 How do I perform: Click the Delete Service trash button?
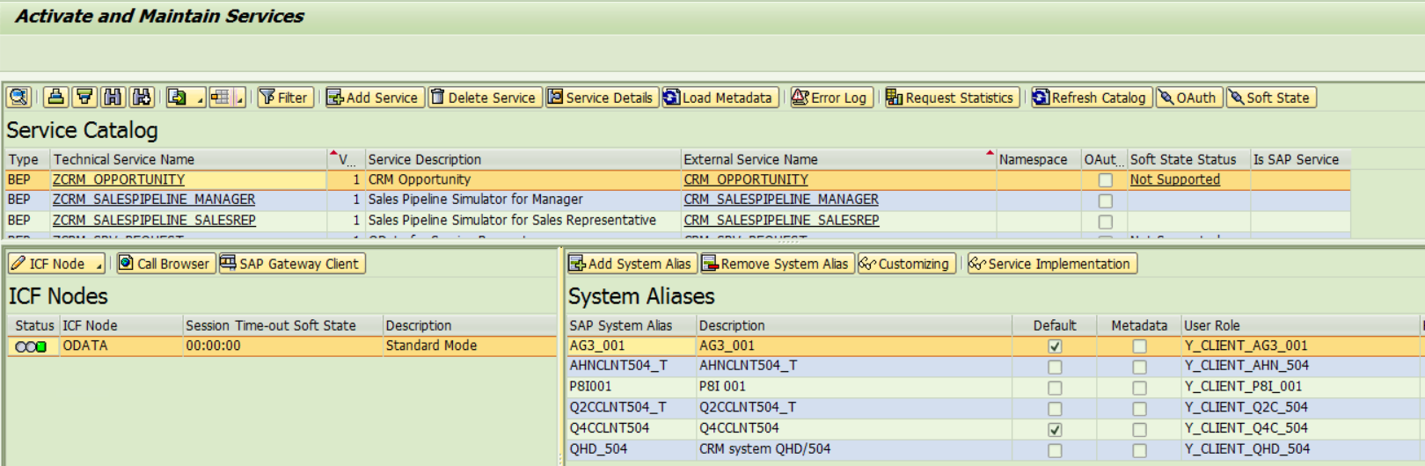484,98
